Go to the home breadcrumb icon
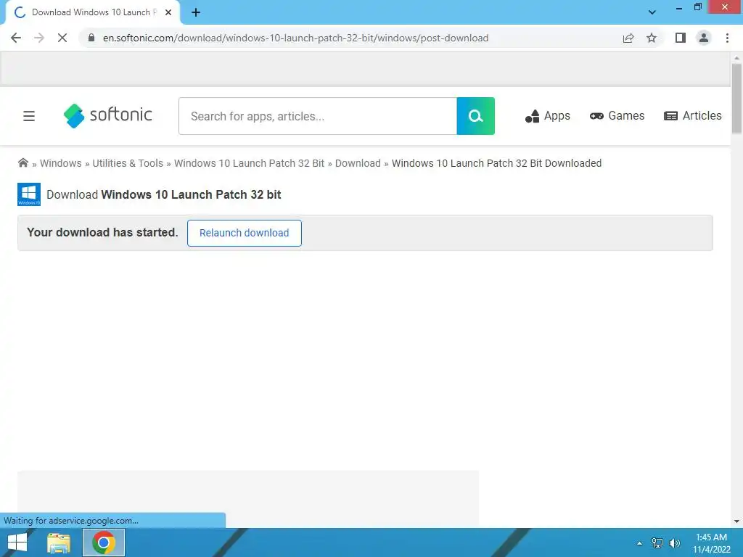Image resolution: width=743 pixels, height=557 pixels. (22, 163)
